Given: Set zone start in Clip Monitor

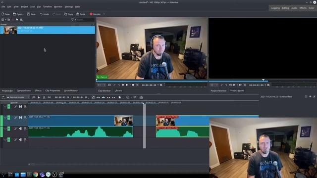Looking at the screenshot, I should (114, 85).
